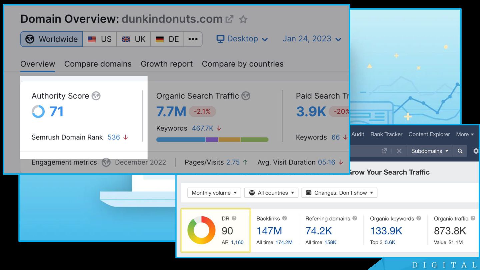This screenshot has width=480, height=270.
Task: Open Organic keywords value 133.9K
Action: (x=386, y=231)
